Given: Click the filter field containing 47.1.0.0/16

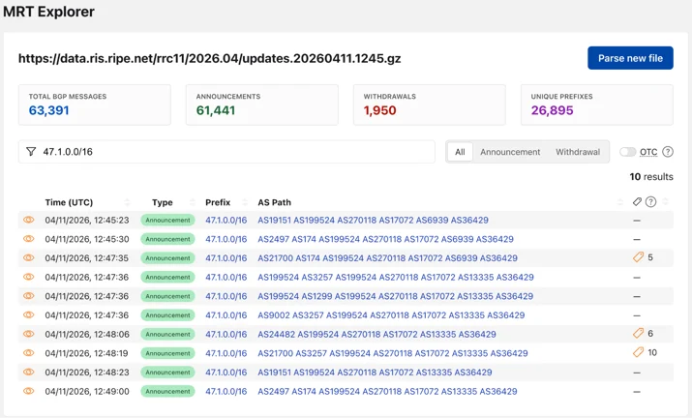Looking at the screenshot, I should click(226, 152).
